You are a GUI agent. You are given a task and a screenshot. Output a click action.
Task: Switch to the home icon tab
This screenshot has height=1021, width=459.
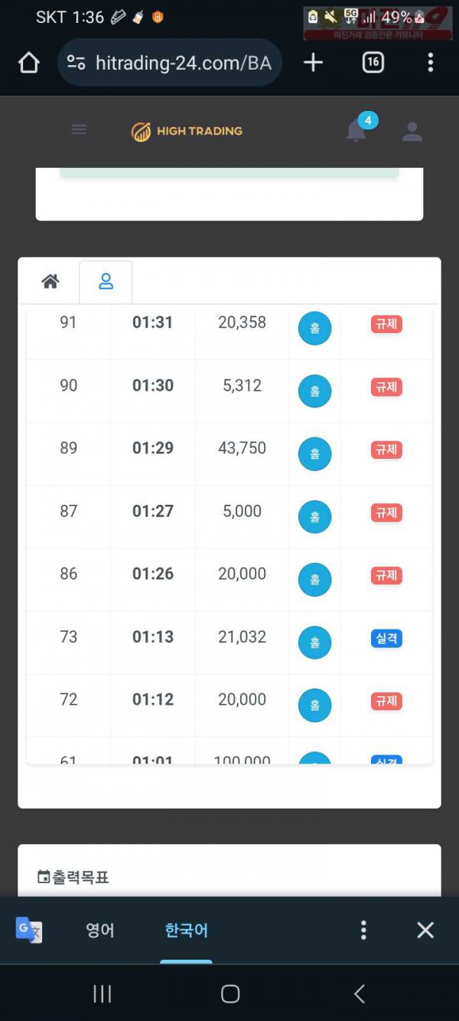(50, 282)
